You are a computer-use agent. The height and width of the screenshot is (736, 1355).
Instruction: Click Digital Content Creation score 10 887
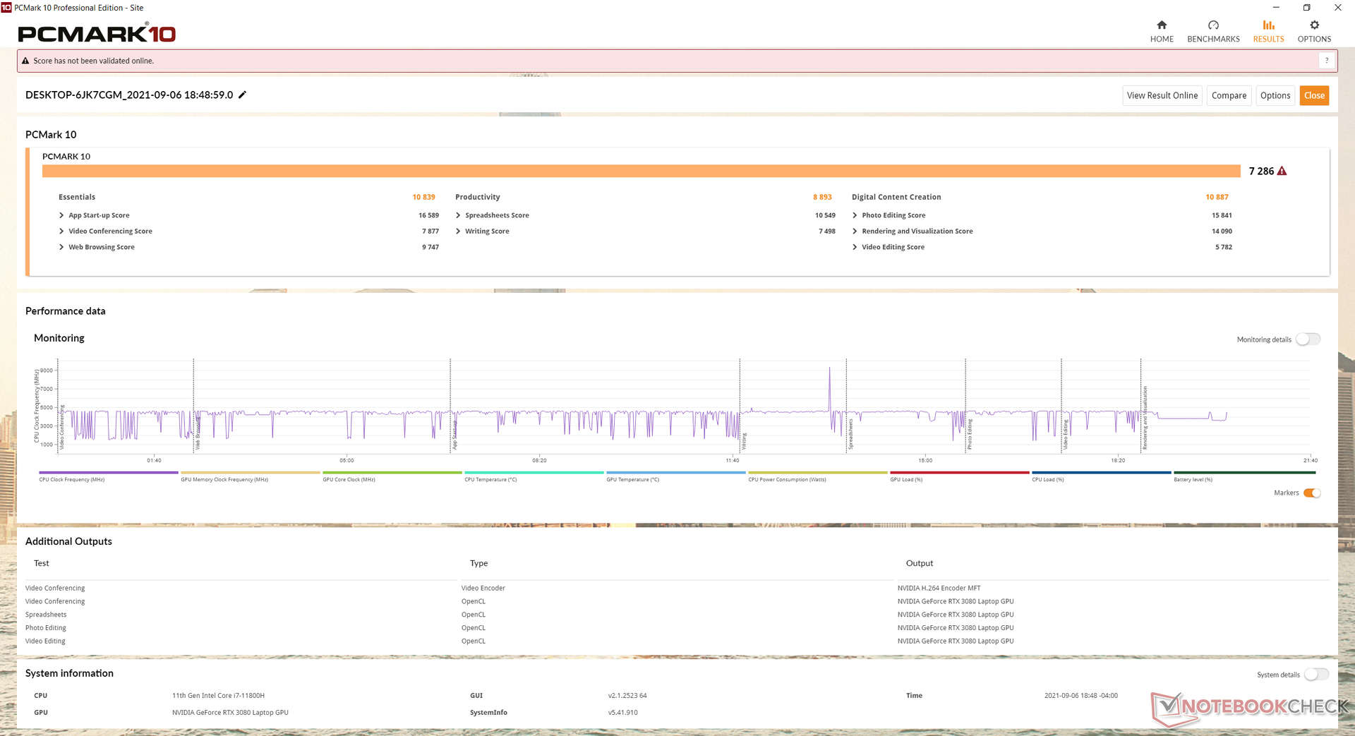click(1217, 197)
